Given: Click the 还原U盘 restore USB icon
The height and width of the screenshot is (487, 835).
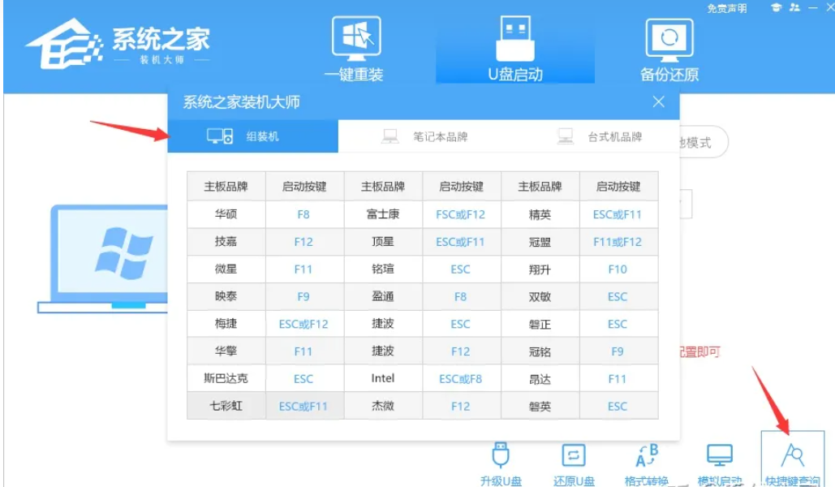Looking at the screenshot, I should coord(574,464).
